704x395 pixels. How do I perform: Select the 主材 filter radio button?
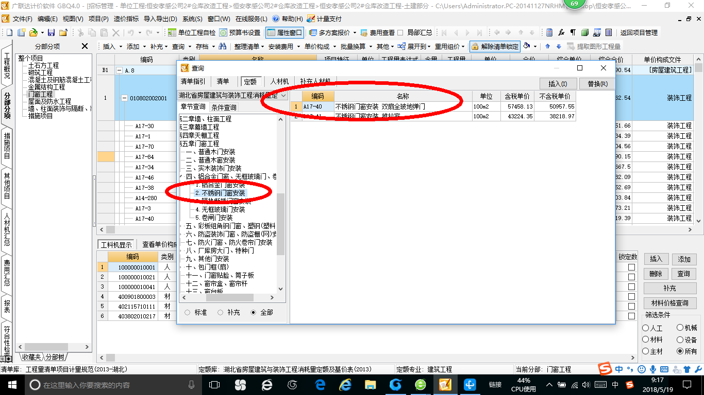click(x=646, y=351)
